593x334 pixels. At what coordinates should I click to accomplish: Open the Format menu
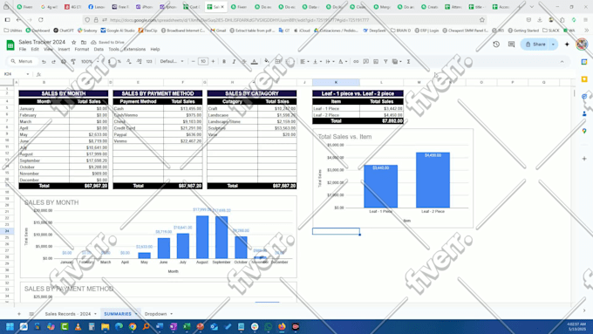click(82, 49)
